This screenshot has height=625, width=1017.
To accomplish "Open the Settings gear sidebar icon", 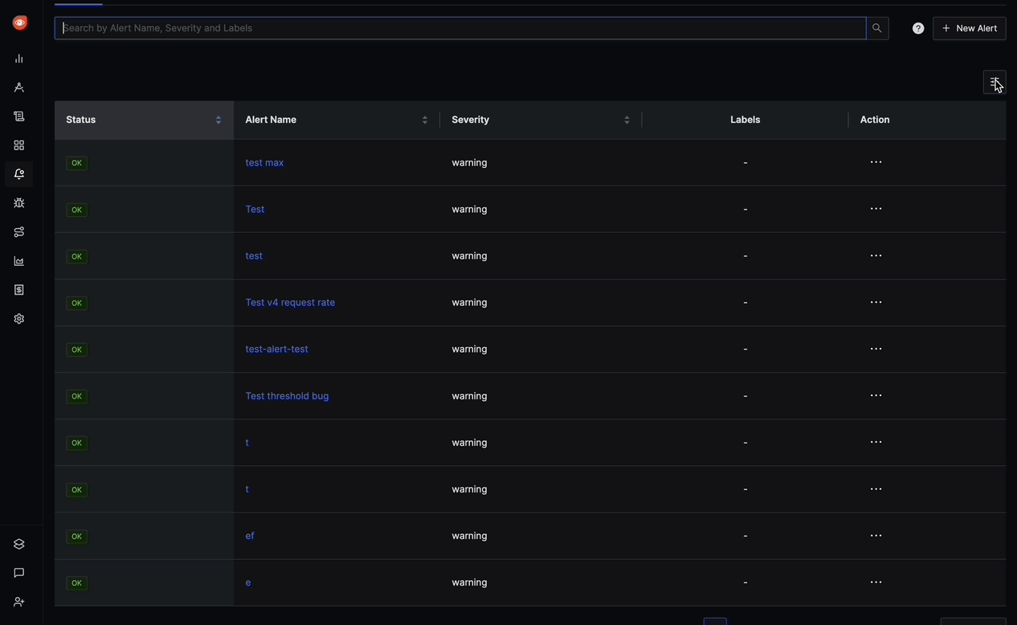I will (x=19, y=319).
